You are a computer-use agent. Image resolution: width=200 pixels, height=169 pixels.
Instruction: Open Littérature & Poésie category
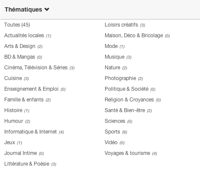(27, 164)
